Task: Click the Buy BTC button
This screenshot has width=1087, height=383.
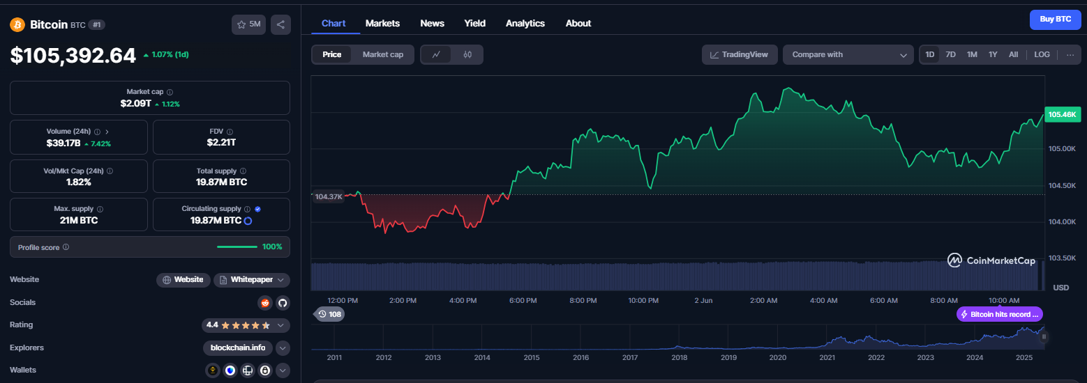Action: click(1056, 19)
